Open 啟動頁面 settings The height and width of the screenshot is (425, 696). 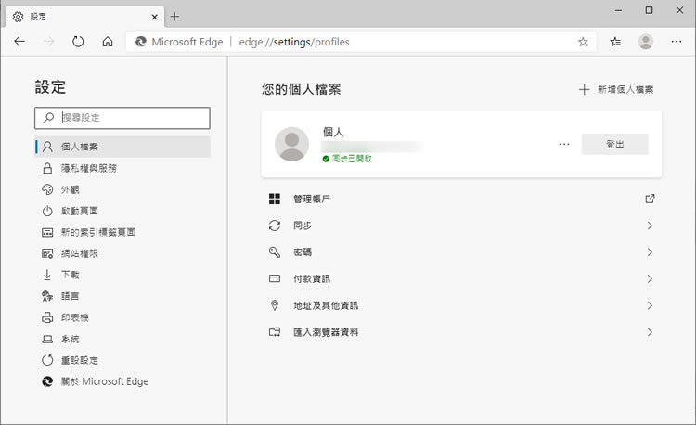coord(122,211)
